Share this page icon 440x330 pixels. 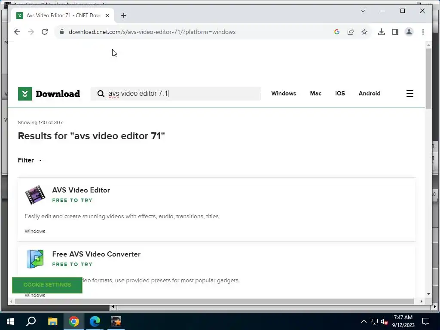[x=351, y=32]
